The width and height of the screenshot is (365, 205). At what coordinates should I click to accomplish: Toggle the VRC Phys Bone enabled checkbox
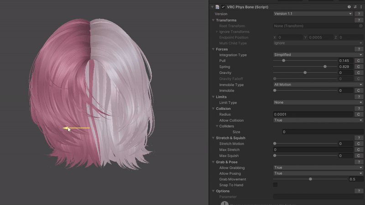(223, 7)
